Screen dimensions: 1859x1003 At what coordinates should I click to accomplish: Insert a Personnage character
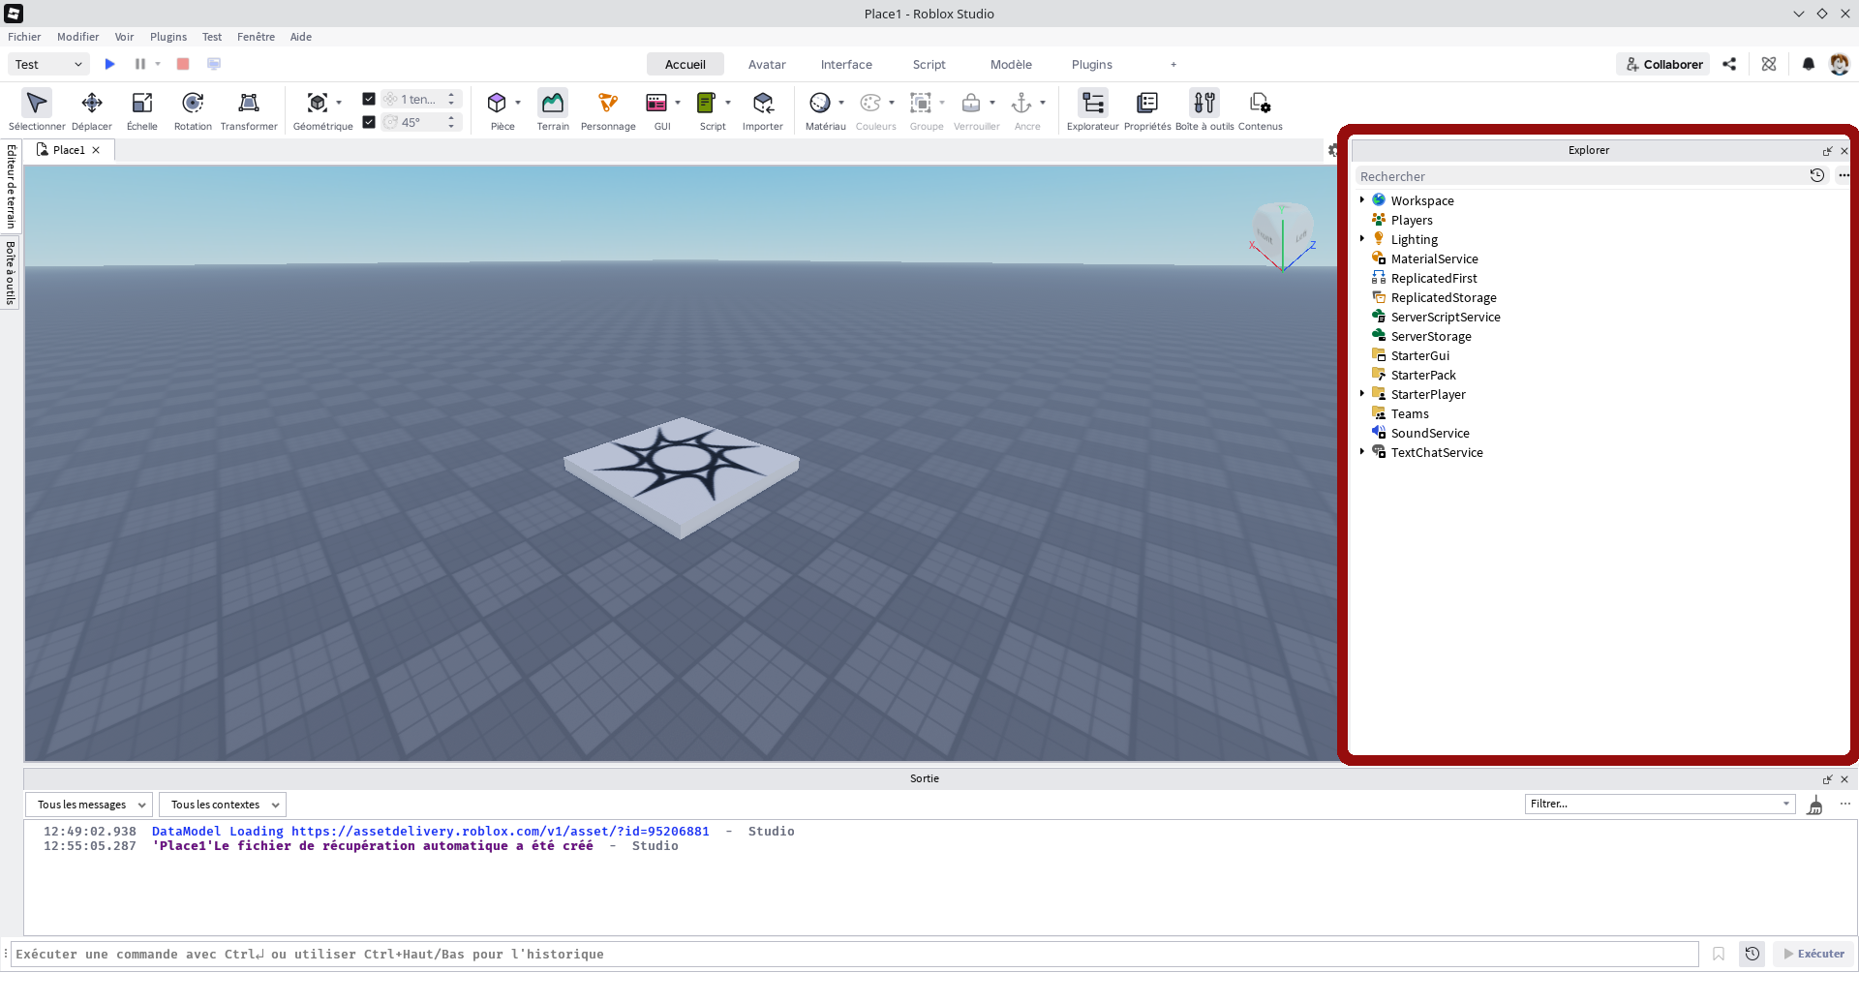607,108
